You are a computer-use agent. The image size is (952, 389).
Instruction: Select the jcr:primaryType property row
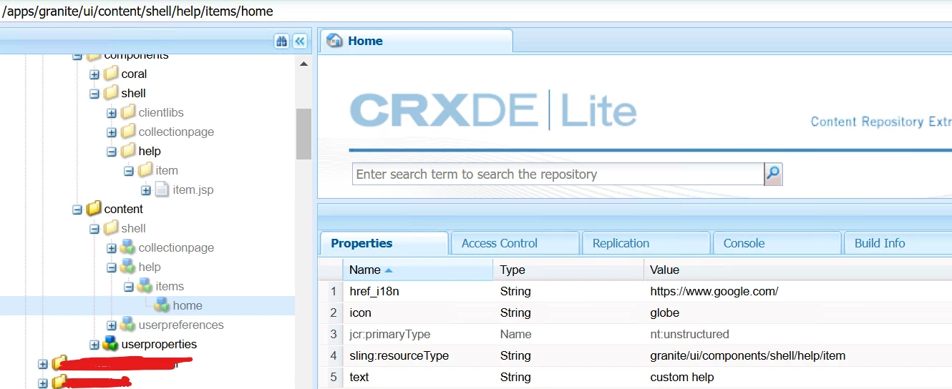coord(635,334)
